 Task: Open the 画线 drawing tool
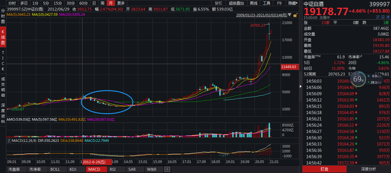pos(254,3)
